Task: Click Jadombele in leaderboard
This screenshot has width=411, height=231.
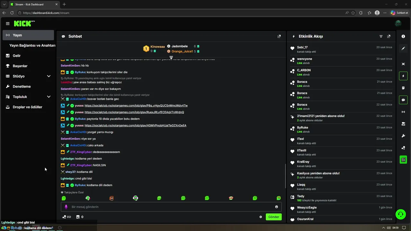Action: 179,46
